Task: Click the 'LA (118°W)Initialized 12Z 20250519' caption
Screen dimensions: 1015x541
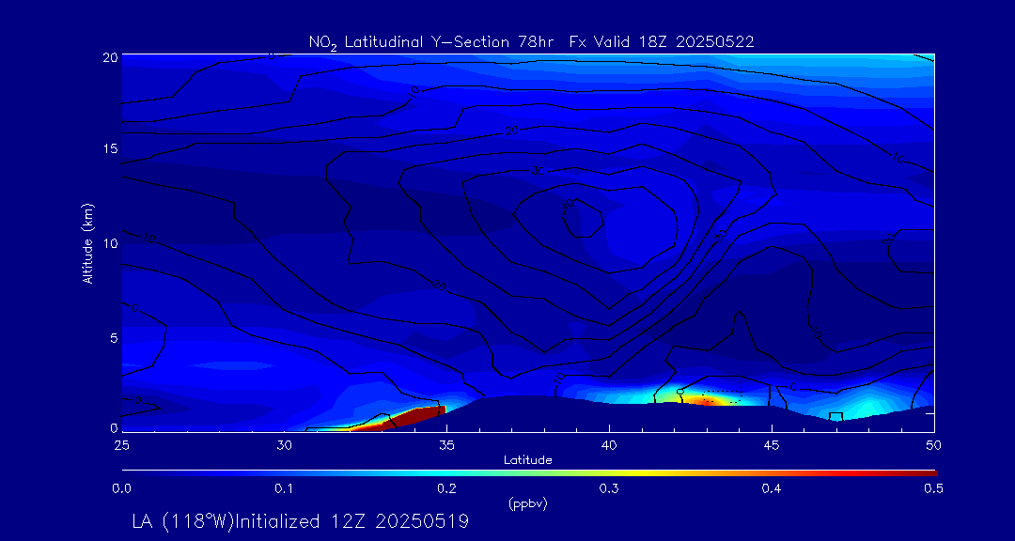Action: (x=301, y=521)
